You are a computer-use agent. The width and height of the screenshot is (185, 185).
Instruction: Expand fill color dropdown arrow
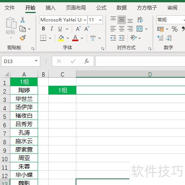click(68, 38)
